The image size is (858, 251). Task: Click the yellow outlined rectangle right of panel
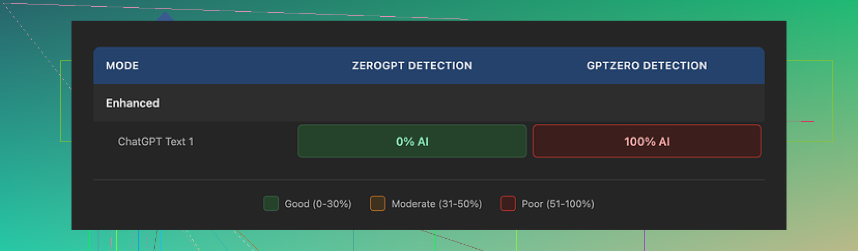point(832,101)
